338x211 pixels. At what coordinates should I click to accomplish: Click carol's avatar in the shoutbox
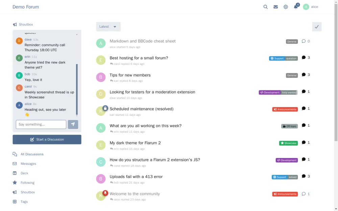pyautogui.click(x=19, y=88)
